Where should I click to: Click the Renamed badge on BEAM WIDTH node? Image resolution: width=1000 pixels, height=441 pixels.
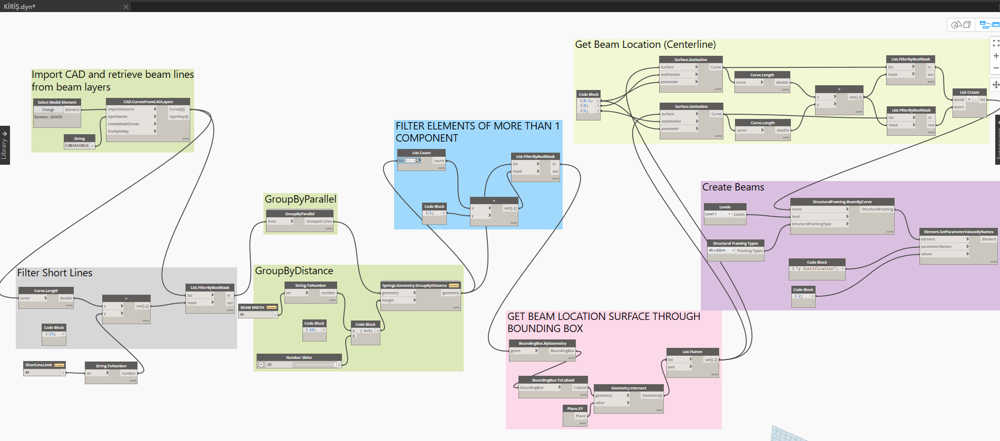coord(271,307)
